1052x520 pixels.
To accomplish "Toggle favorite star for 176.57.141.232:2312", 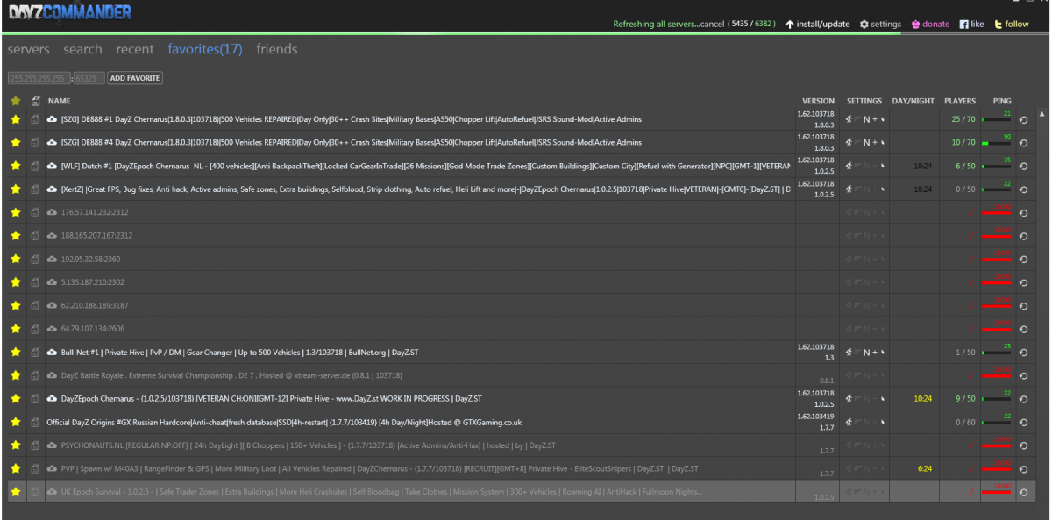I will tap(15, 212).
